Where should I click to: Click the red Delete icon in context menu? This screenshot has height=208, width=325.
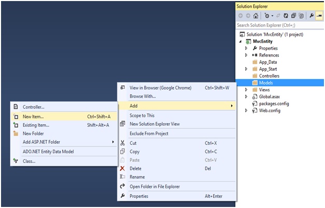pos(122,168)
